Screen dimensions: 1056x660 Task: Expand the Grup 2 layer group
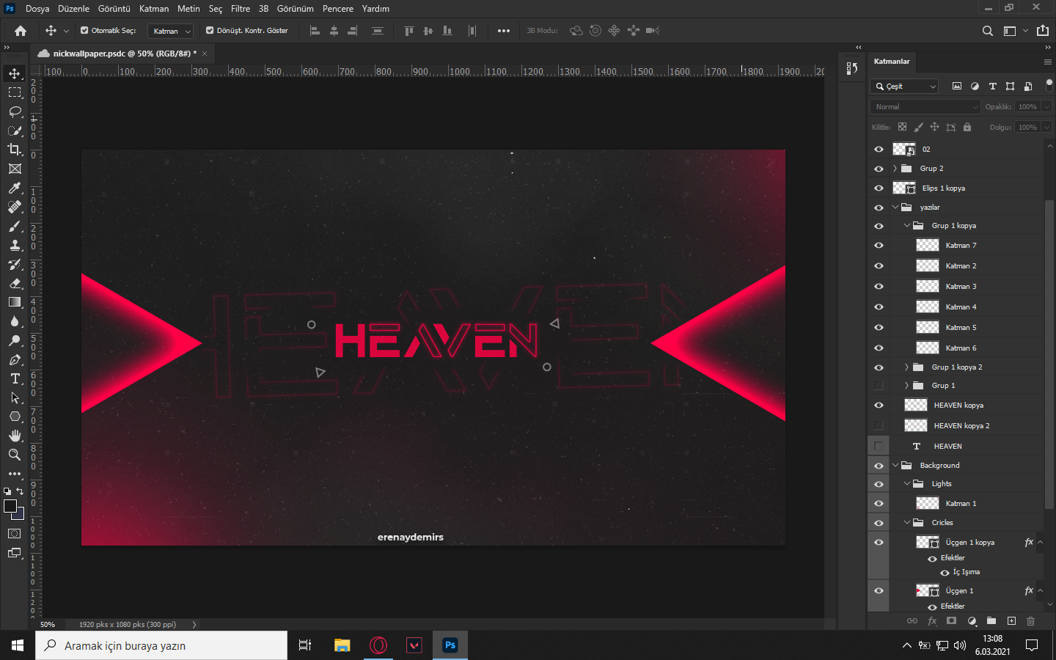(895, 169)
